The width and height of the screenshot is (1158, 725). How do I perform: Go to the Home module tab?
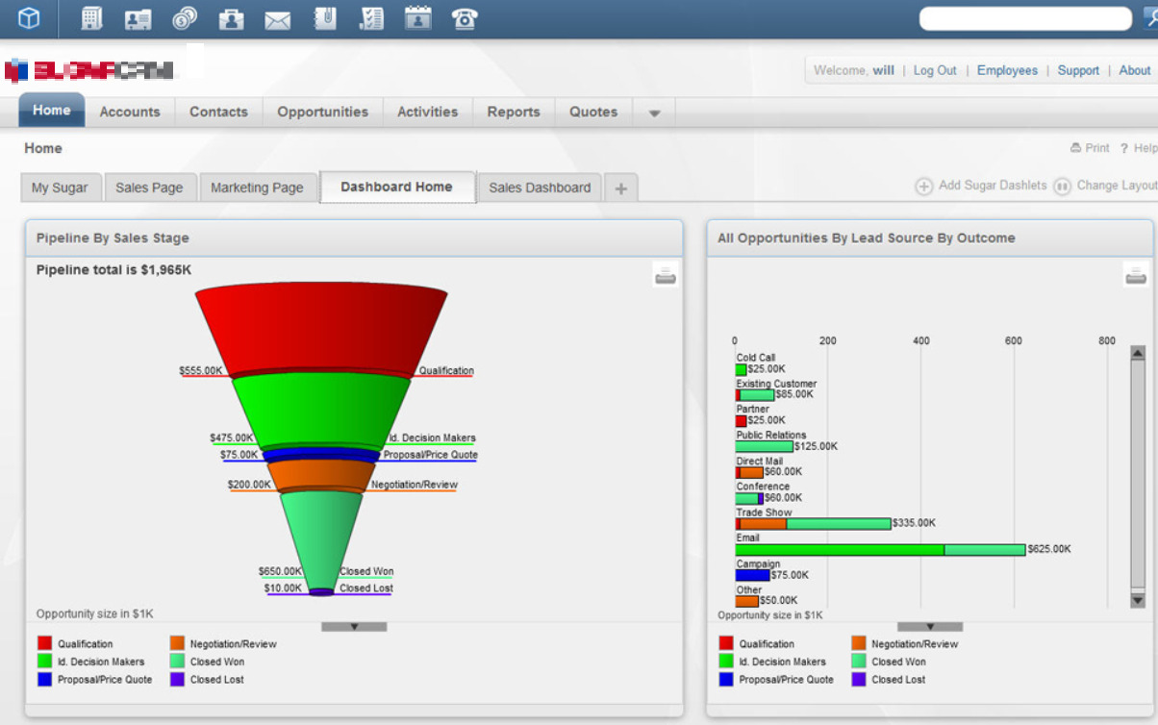[52, 110]
